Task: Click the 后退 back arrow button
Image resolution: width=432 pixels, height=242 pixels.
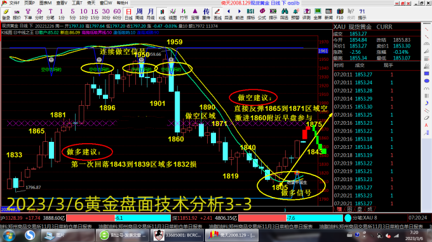Action: point(229,14)
